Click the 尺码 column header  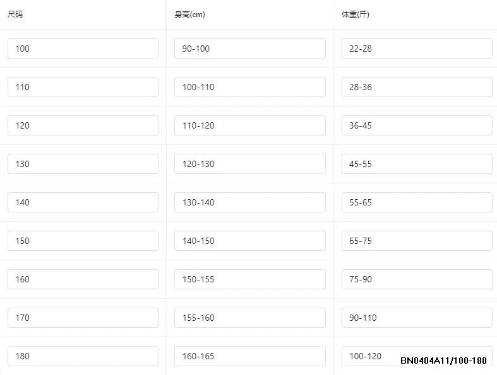point(16,14)
